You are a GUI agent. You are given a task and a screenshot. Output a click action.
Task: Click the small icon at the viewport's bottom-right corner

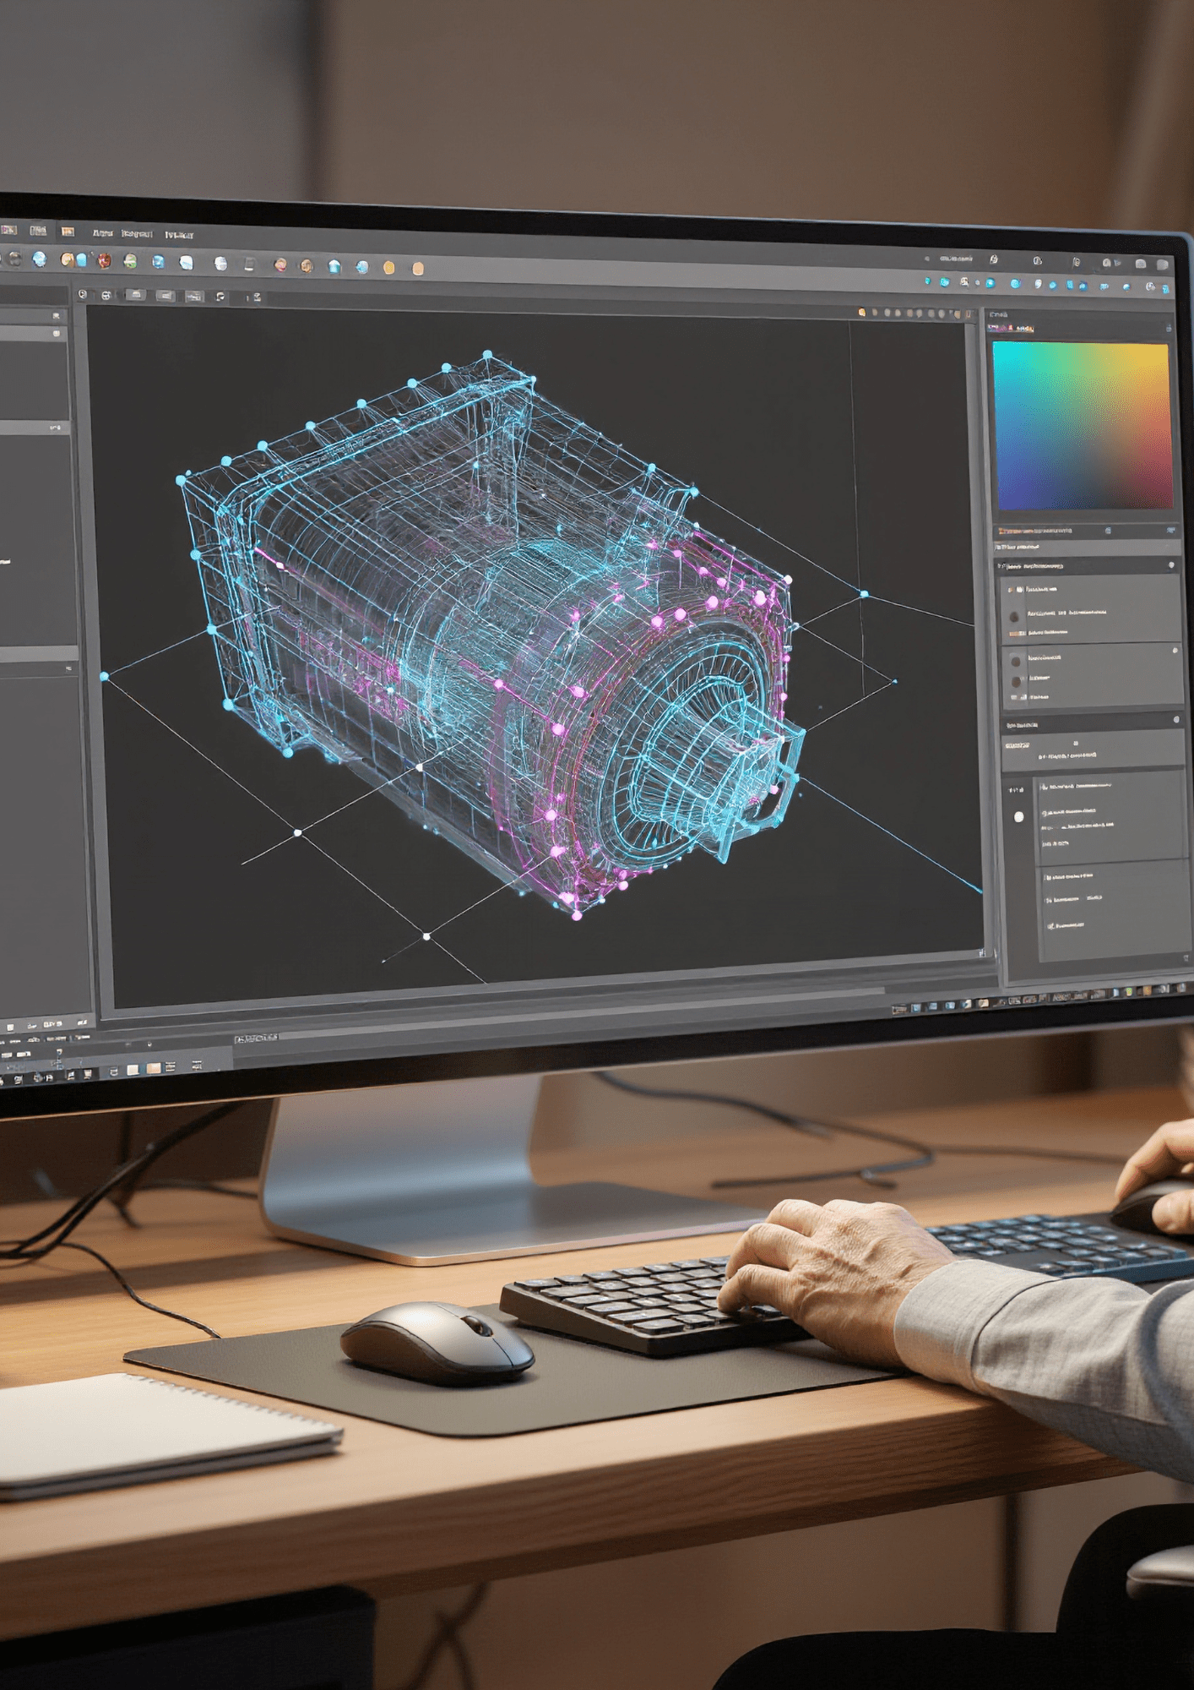981,953
